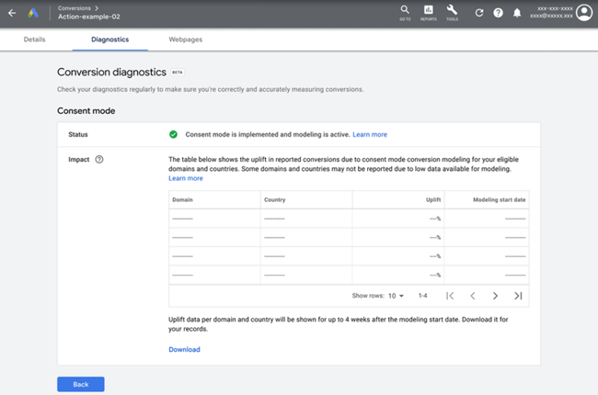Viewport: 598px width, 395px height.
Task: Click Learn more next to status
Action: pos(370,135)
